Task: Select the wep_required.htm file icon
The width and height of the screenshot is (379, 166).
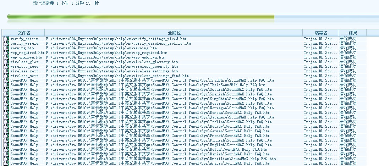Action: click(6, 53)
